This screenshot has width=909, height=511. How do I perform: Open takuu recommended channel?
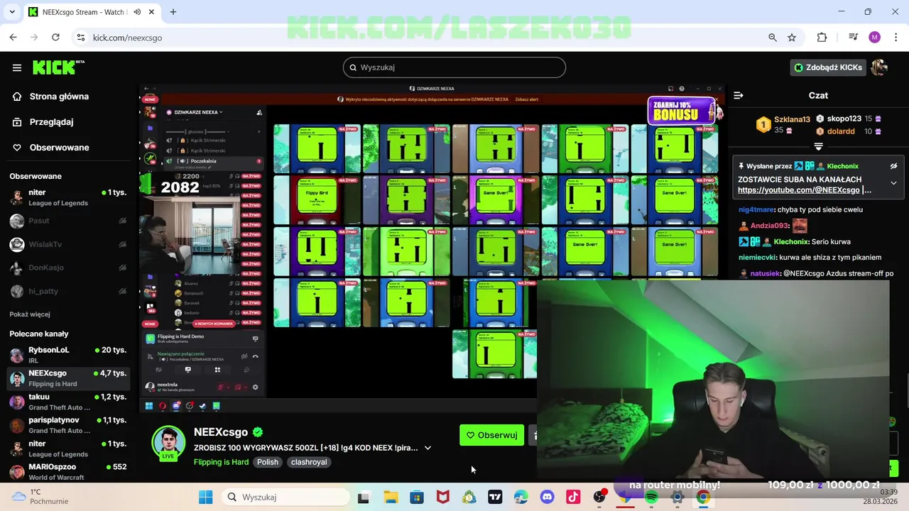[68, 402]
